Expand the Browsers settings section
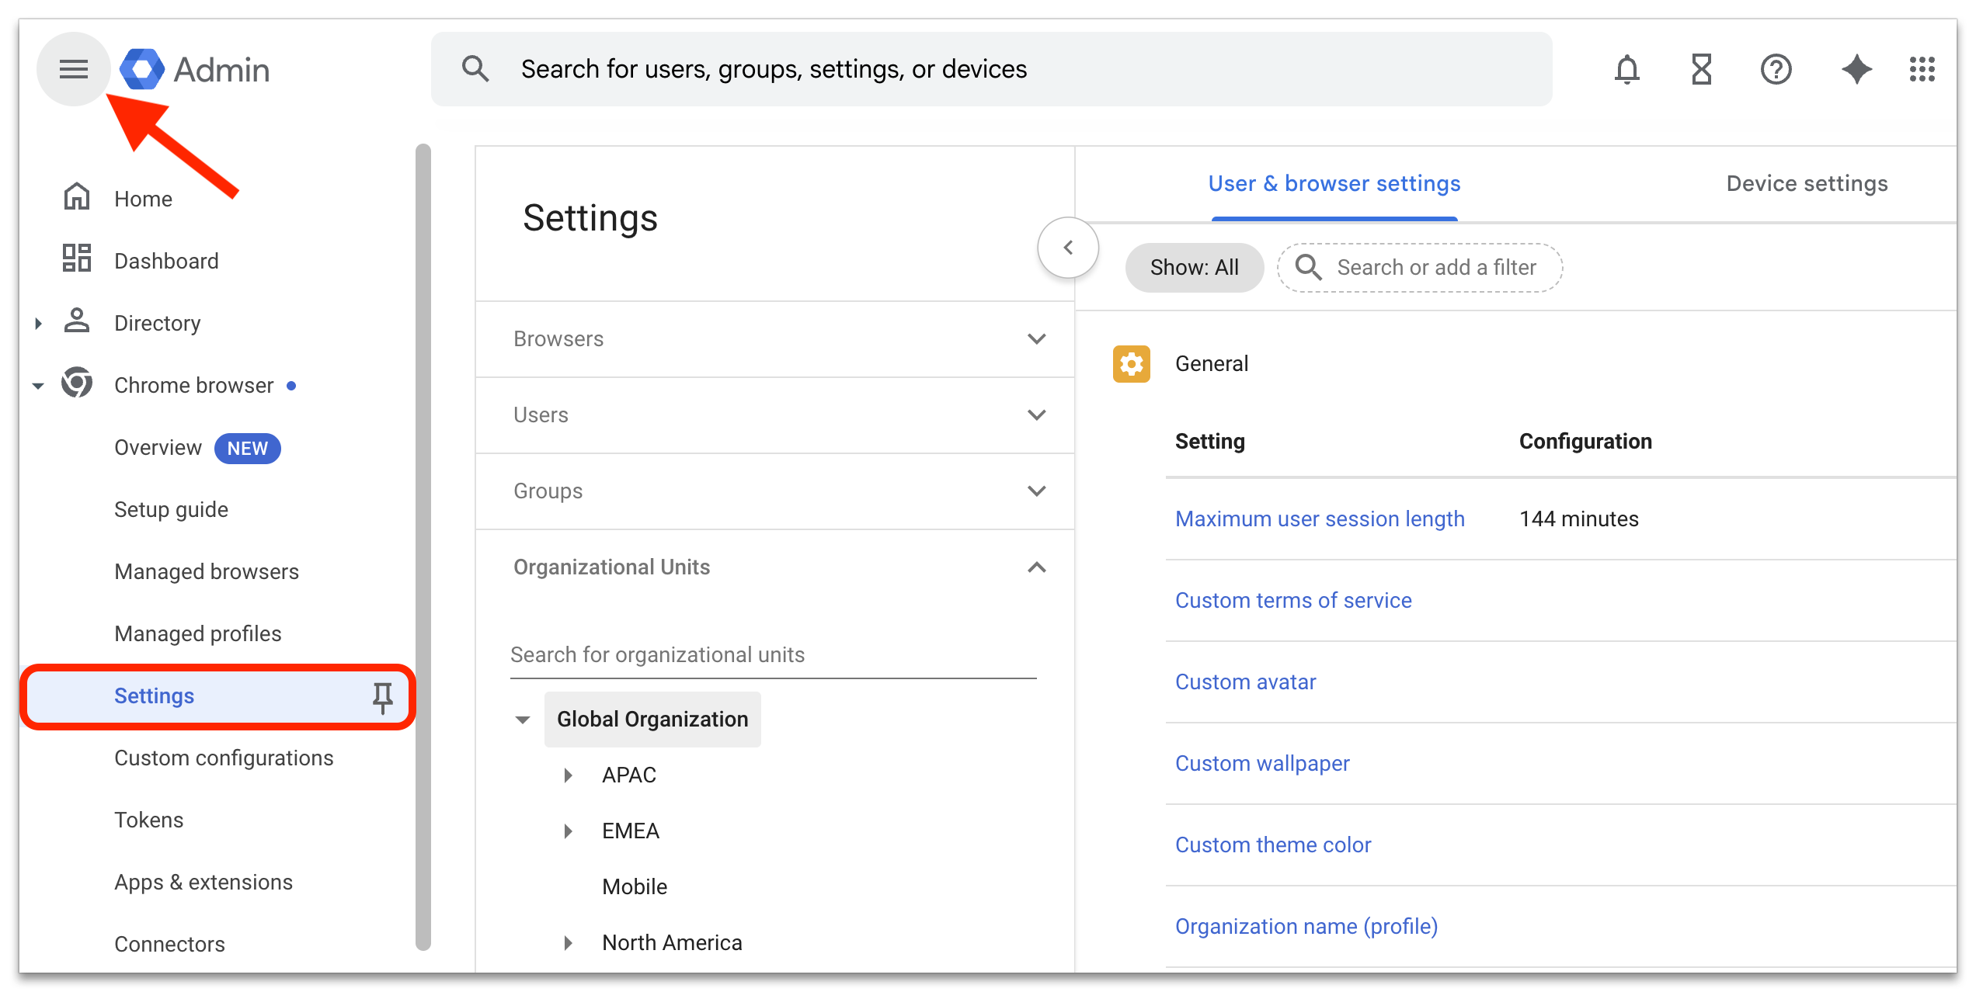1976x992 pixels. tap(1036, 339)
